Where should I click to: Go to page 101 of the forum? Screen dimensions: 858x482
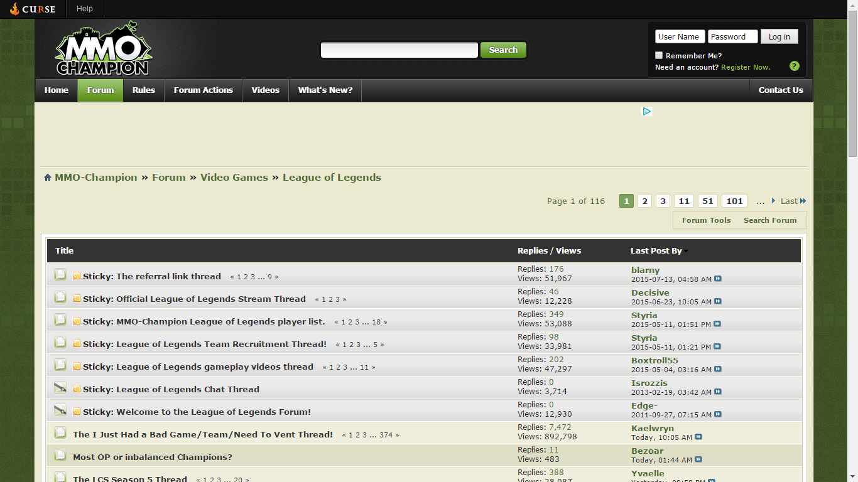(734, 201)
